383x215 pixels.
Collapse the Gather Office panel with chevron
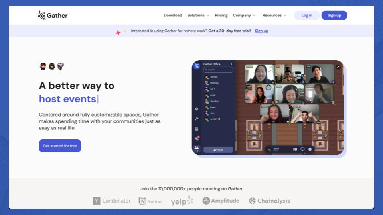tap(231, 64)
